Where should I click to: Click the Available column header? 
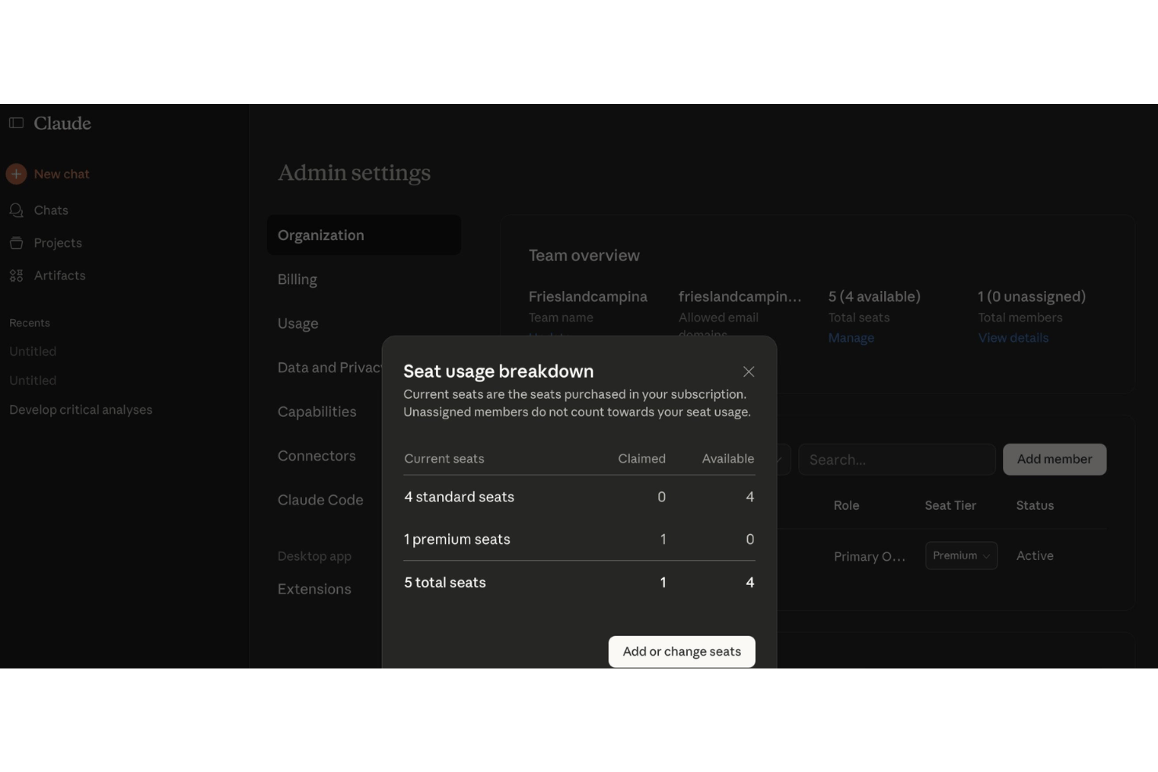728,458
